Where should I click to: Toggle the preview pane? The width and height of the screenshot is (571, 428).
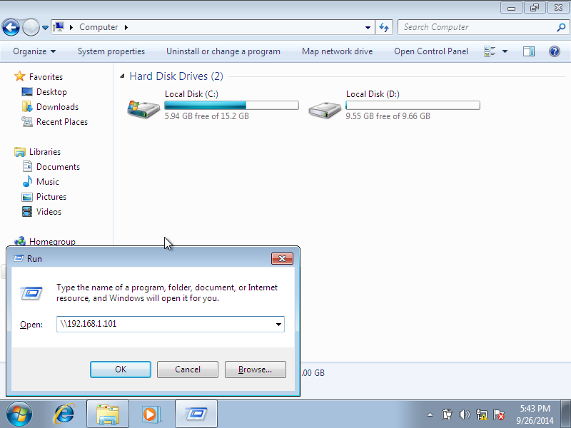tap(528, 51)
